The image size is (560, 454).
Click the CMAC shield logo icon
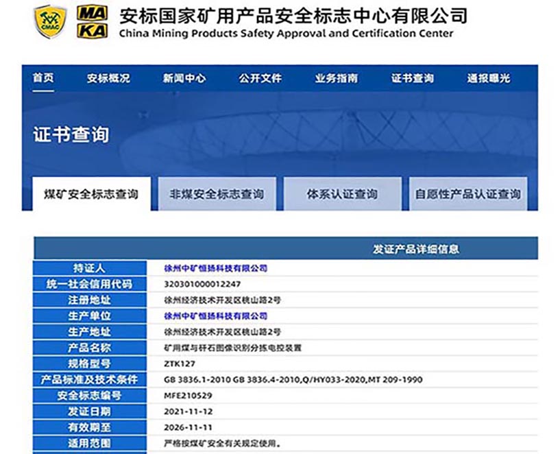tap(50, 21)
